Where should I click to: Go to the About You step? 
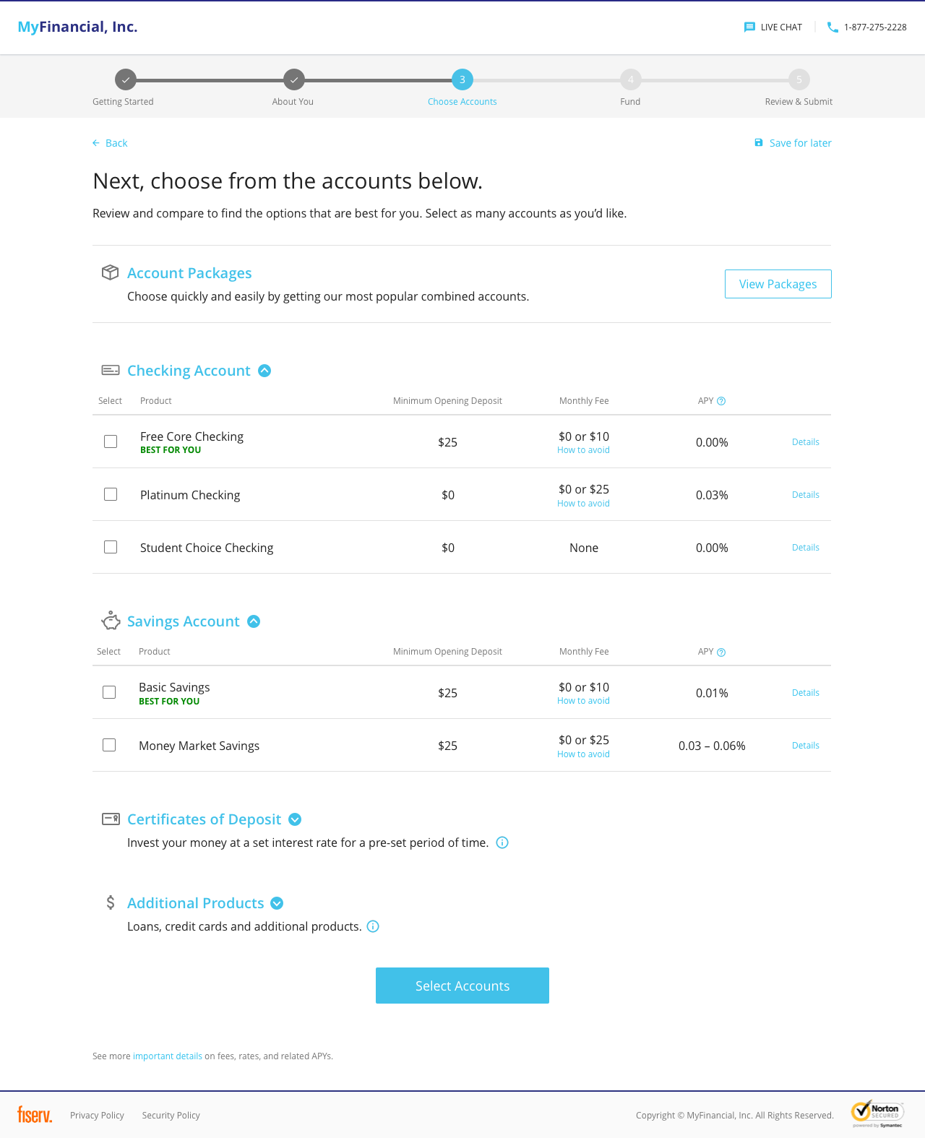click(x=293, y=79)
